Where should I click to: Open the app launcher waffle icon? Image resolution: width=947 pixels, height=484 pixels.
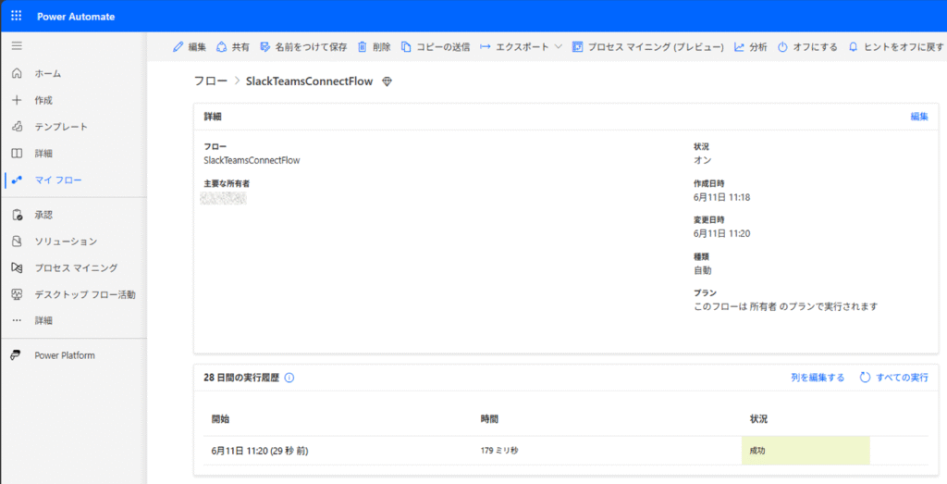click(17, 16)
